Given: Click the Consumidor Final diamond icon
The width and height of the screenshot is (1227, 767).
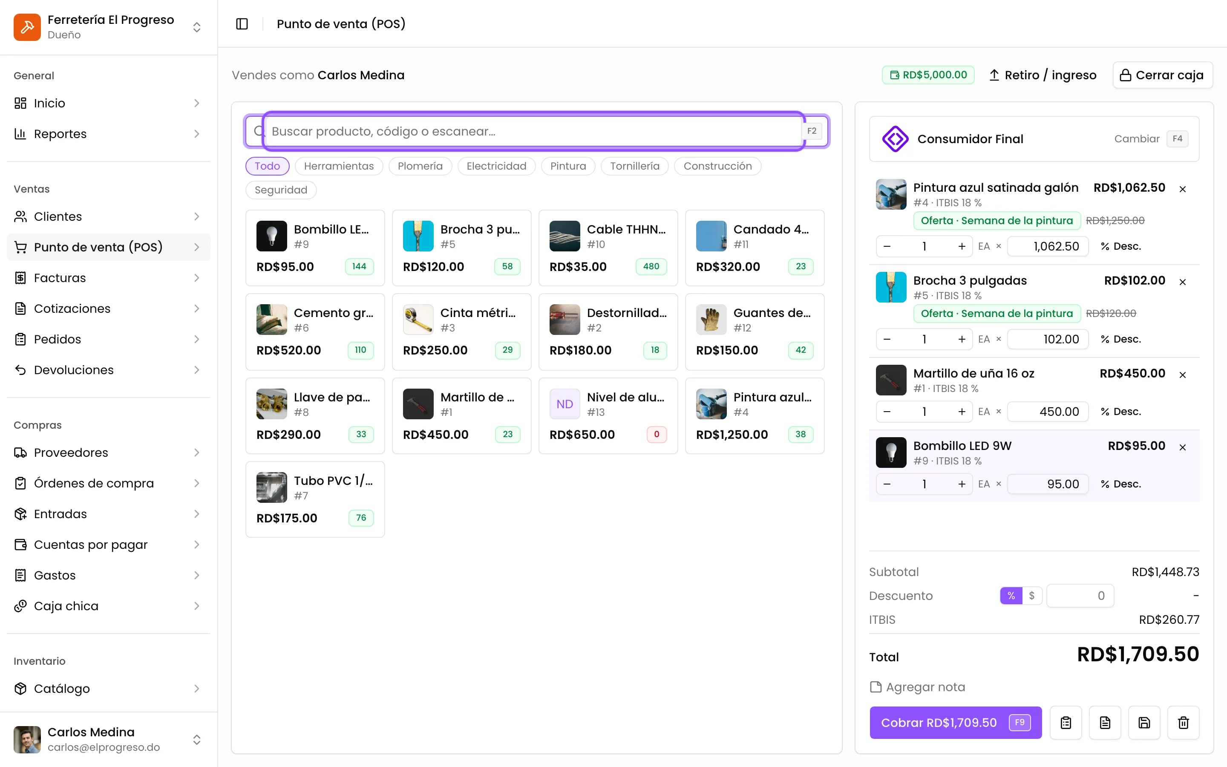Looking at the screenshot, I should 895,139.
